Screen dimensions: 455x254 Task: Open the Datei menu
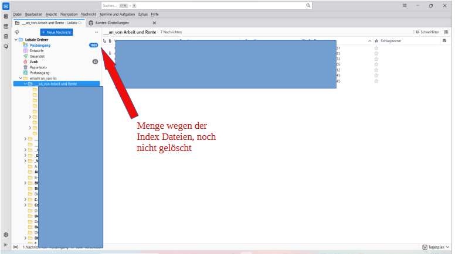click(x=18, y=14)
